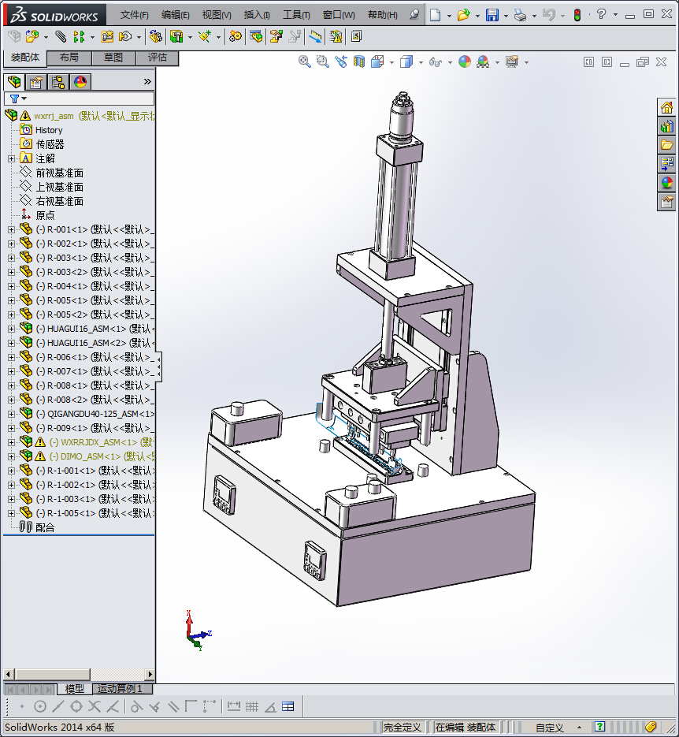Click the Display Style cube icon

[406, 61]
